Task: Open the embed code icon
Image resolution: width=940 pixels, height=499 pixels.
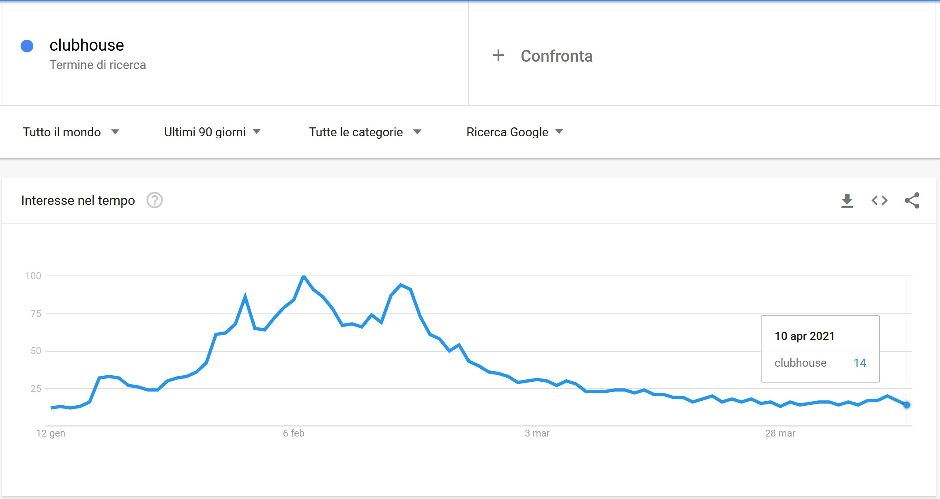Action: 879,200
